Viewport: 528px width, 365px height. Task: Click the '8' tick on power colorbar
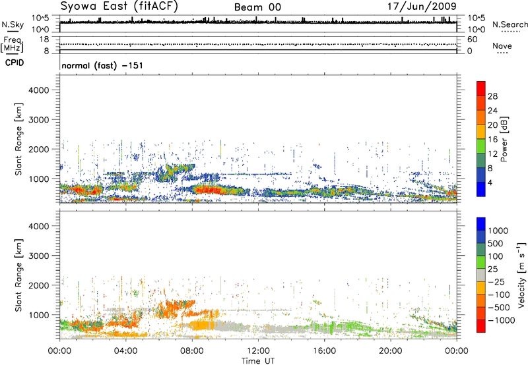(490, 168)
